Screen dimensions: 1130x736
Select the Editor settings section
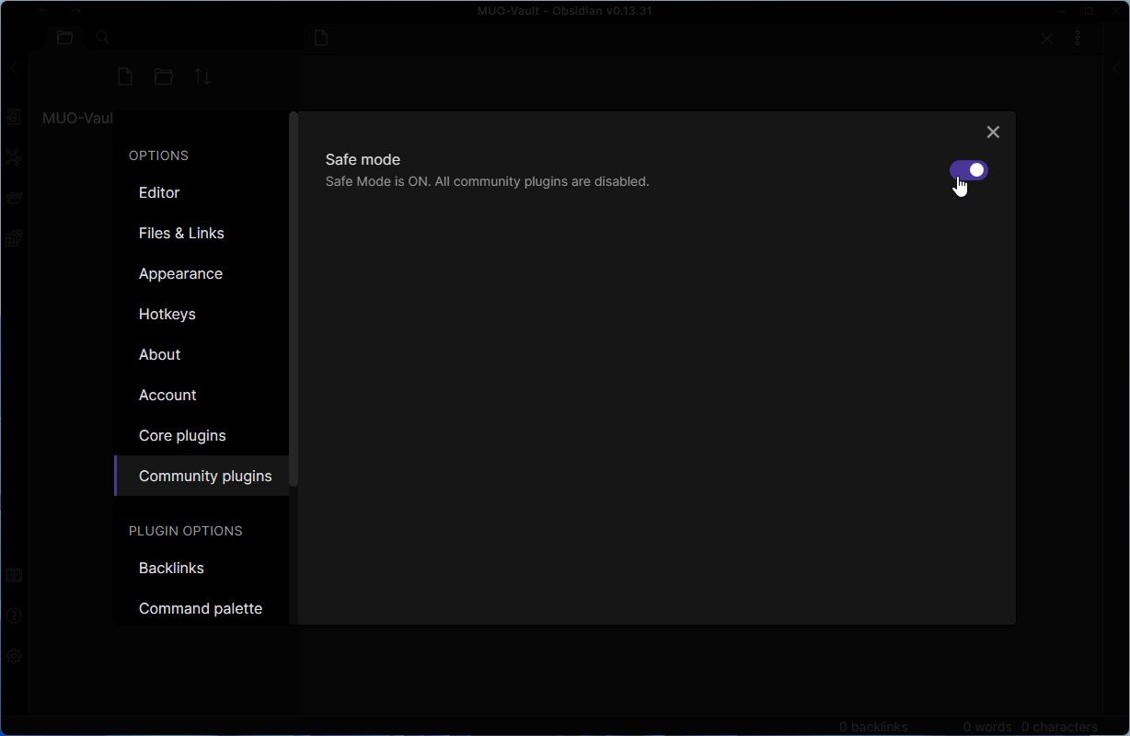[158, 192]
